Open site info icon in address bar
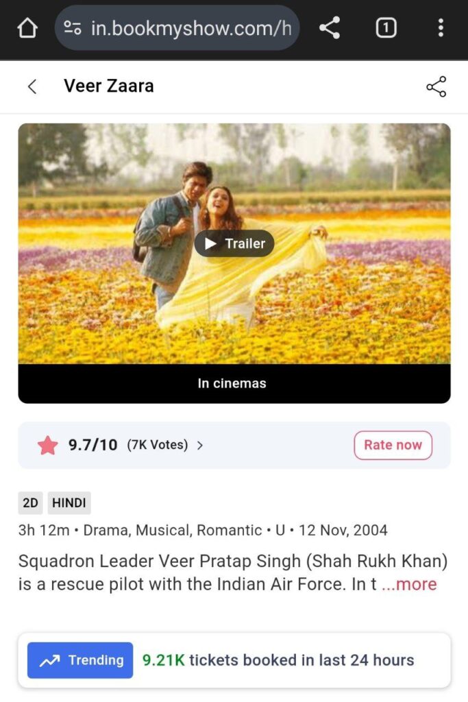Image resolution: width=468 pixels, height=702 pixels. (73, 28)
